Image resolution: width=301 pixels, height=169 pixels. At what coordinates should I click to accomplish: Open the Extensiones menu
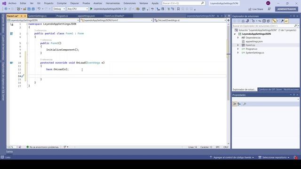pyautogui.click(x=130, y=3)
